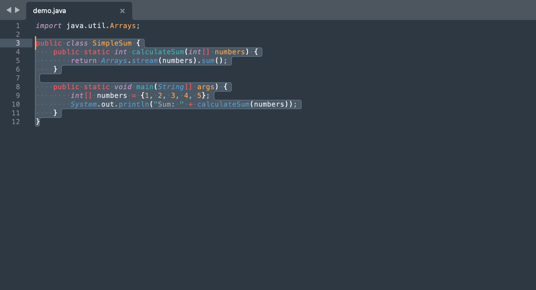Click line number 6 in gutter
Screen dimensions: 536x290
pyautogui.click(x=18, y=69)
